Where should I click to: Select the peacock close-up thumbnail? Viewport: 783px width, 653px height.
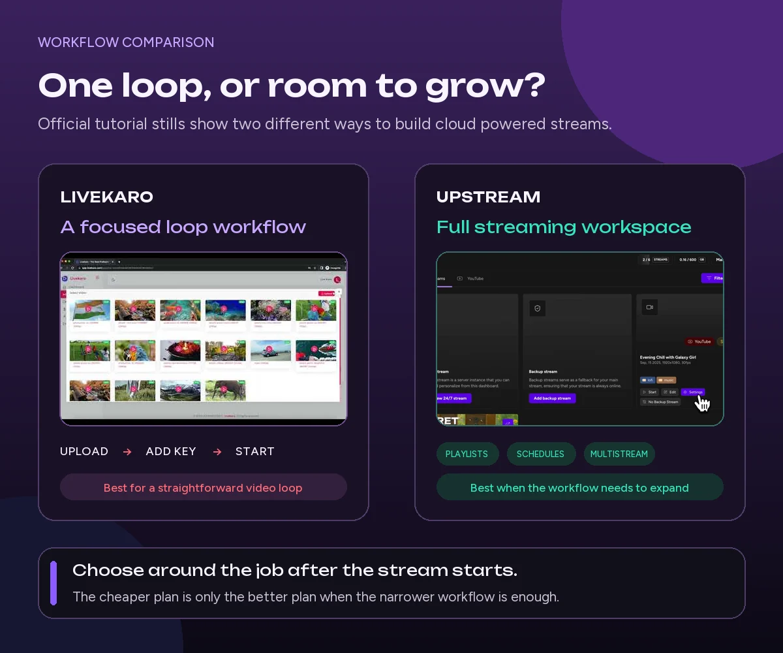[135, 350]
